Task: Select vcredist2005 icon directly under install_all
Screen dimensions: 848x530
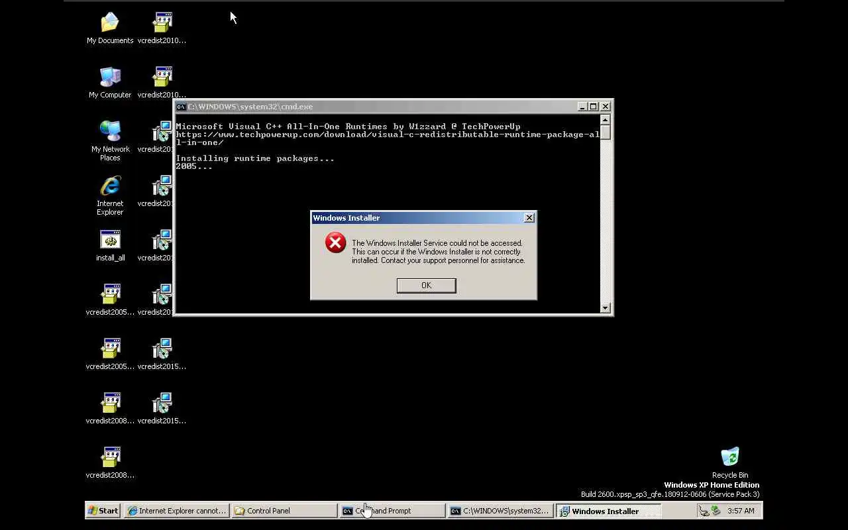Action: pos(110,299)
